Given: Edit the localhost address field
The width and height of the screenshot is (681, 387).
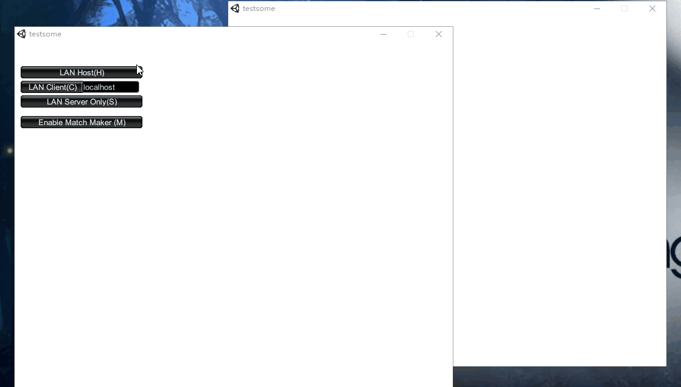Looking at the screenshot, I should (x=110, y=87).
